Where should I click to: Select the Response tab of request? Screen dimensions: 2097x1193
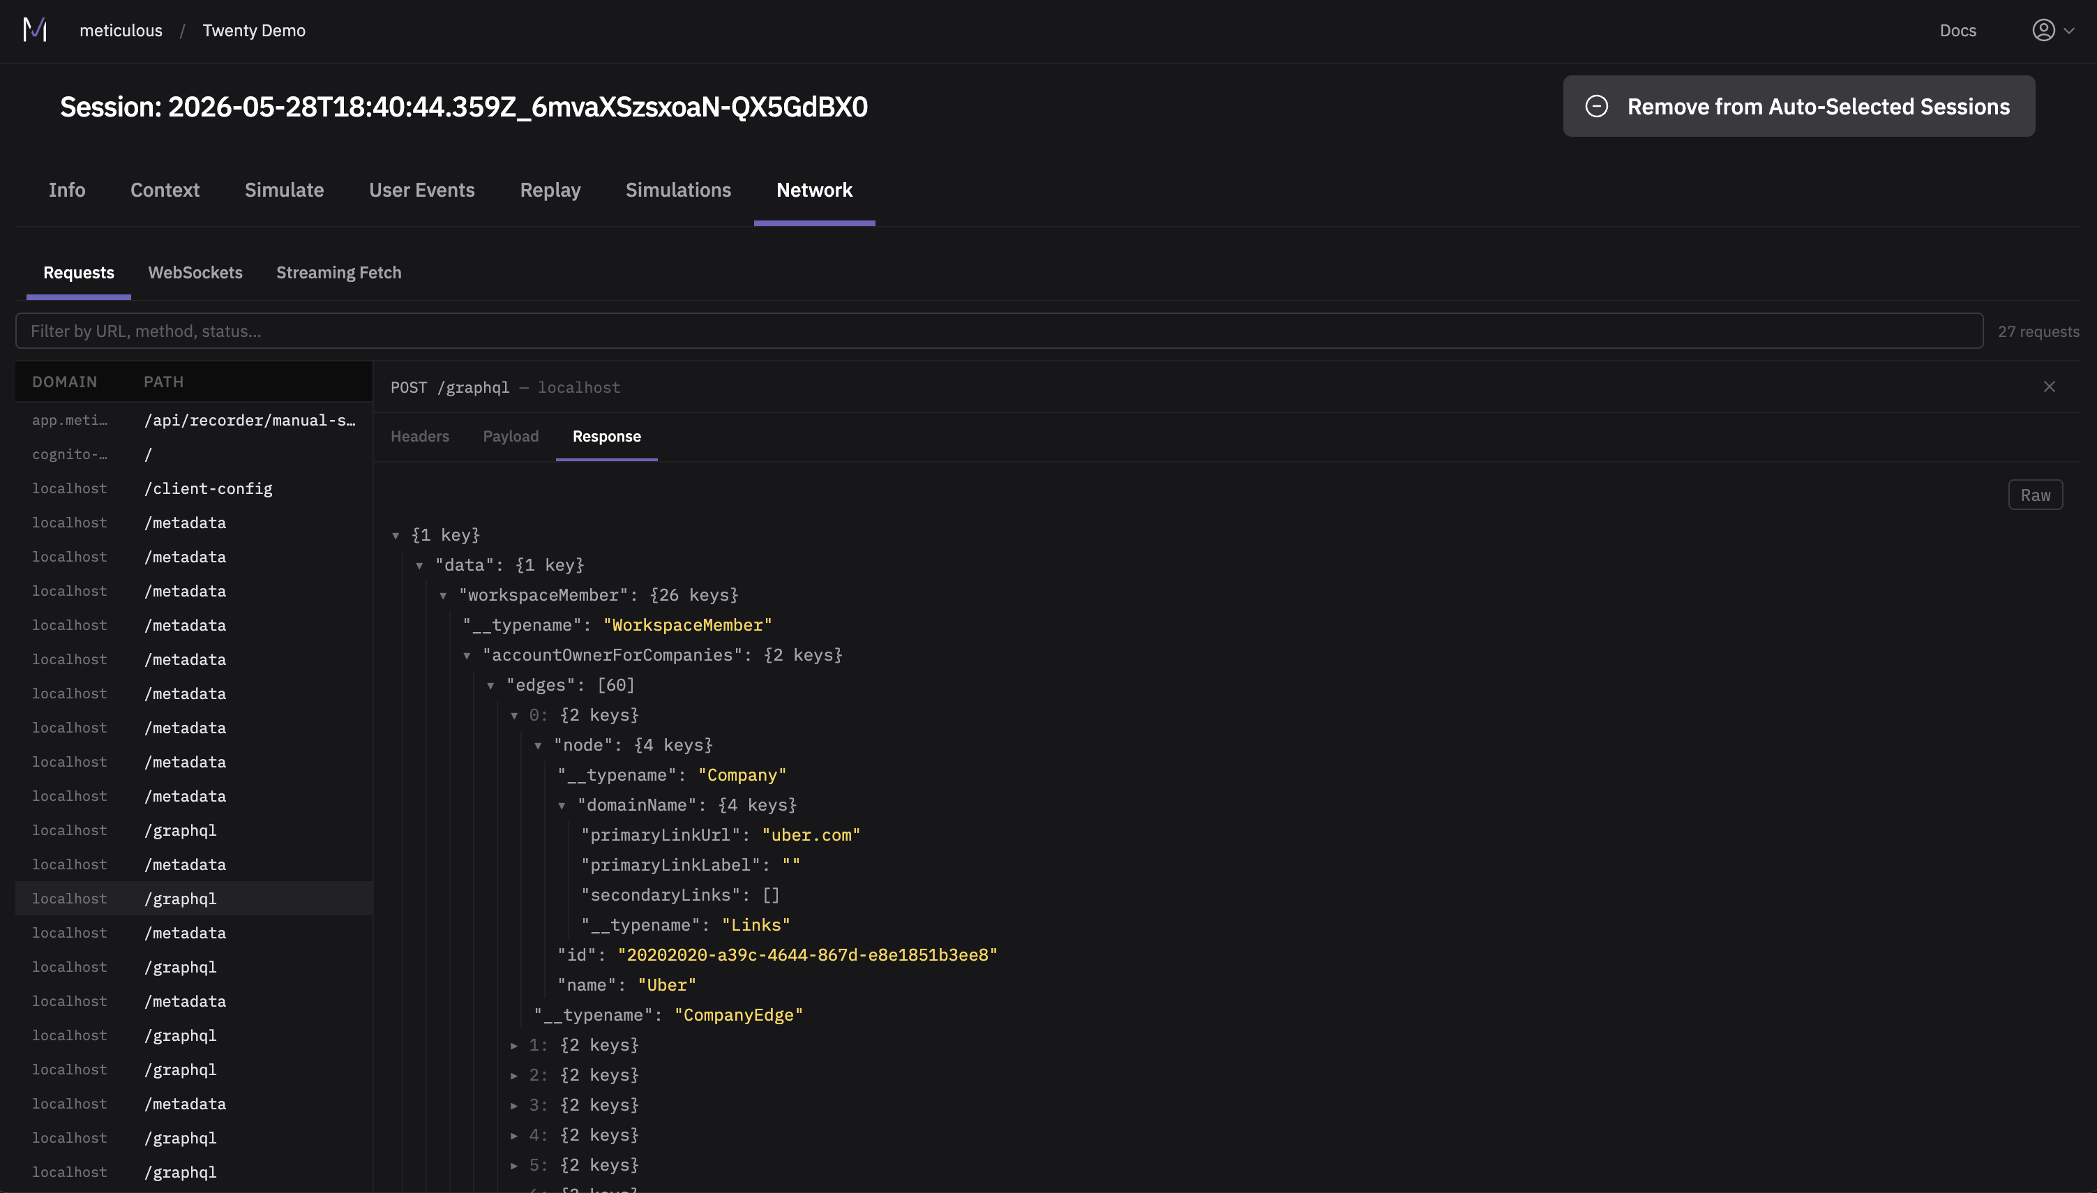click(x=606, y=437)
